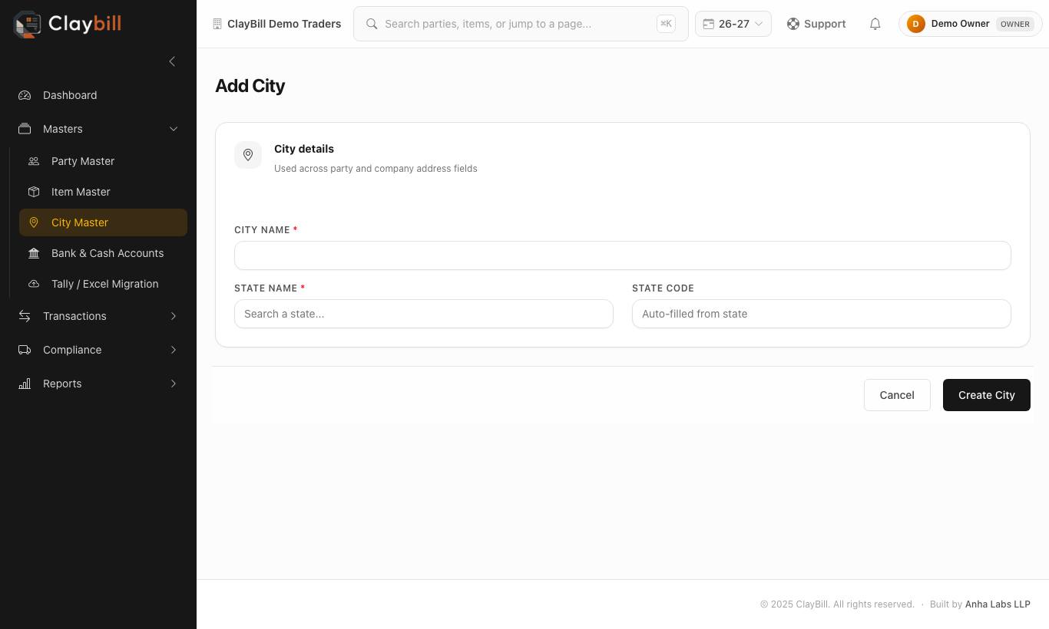Click the Tally / Excel Migration cloud icon
1049x629 pixels.
[34, 284]
